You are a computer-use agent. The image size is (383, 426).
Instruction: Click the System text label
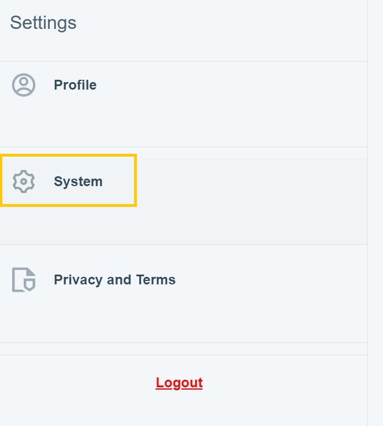click(78, 181)
